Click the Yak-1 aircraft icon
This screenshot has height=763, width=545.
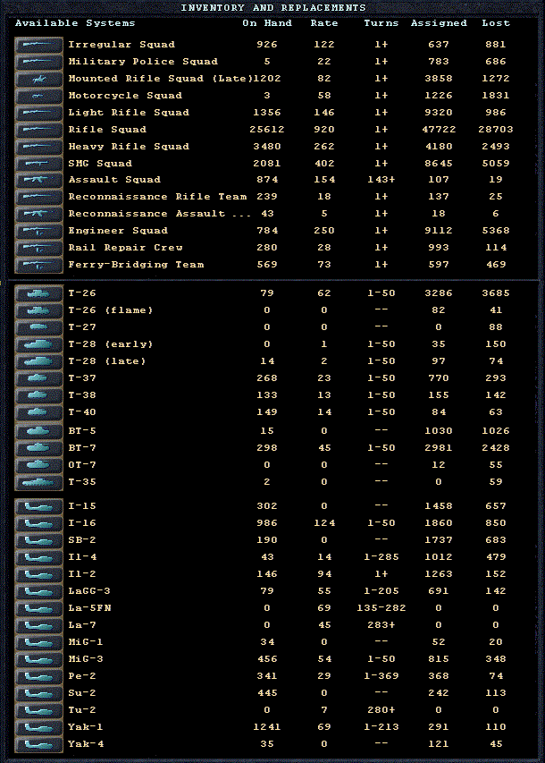(x=39, y=727)
